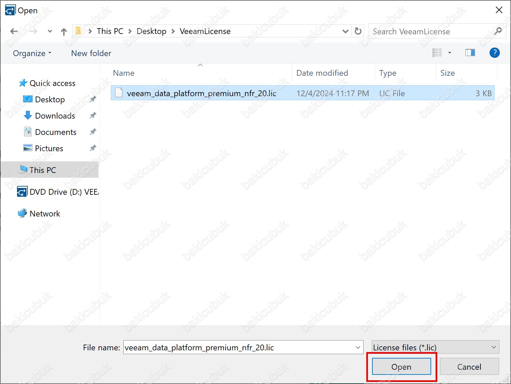Click the change view layout icon
511x384 pixels.
click(x=437, y=53)
